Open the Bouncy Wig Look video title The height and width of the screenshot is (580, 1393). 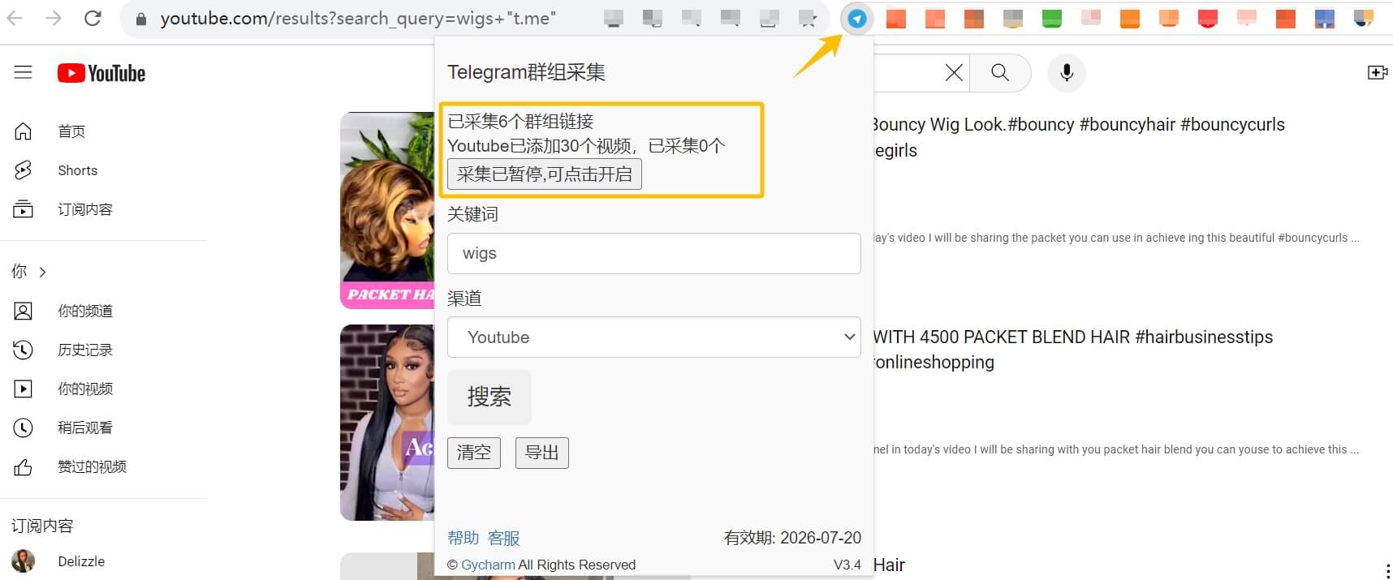click(x=1077, y=137)
